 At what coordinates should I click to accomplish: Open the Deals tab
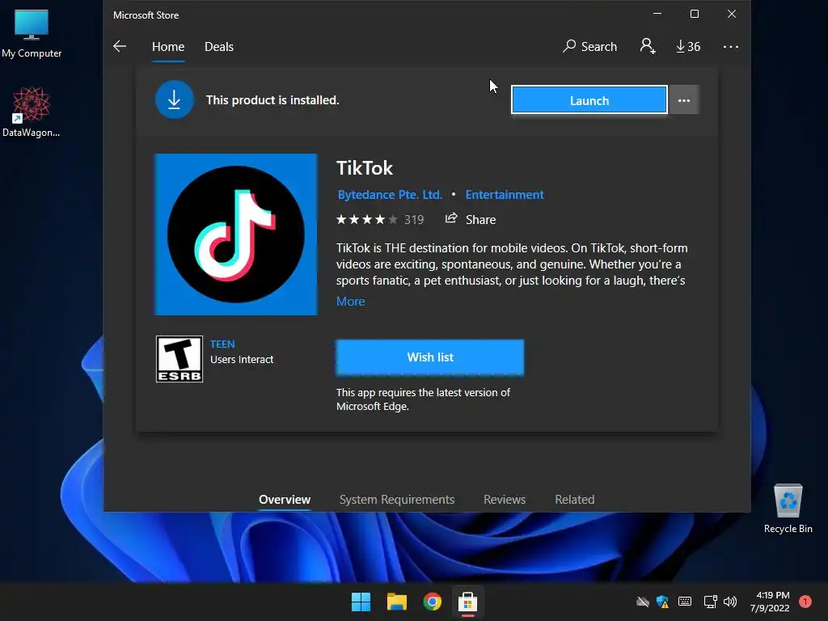(218, 46)
